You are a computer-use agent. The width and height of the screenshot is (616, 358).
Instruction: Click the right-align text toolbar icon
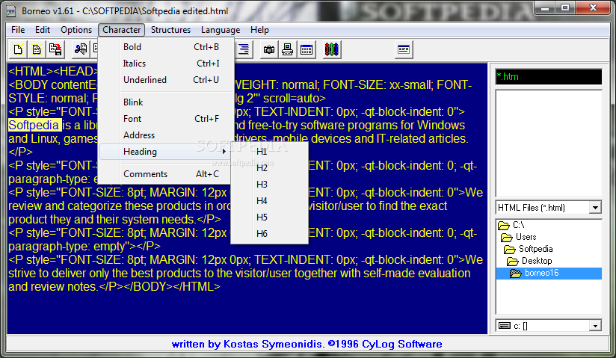[244, 49]
